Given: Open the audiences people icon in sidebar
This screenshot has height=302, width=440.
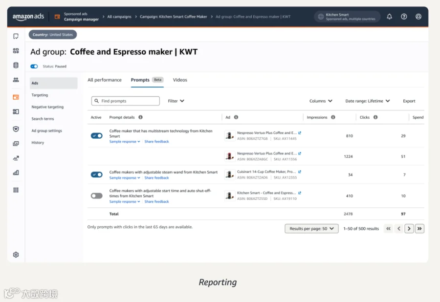Looking at the screenshot, I should pos(16,80).
